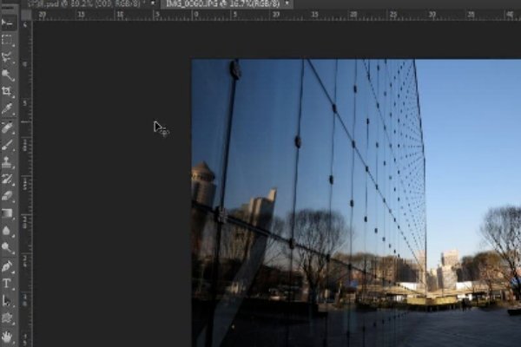
Task: Activate the Spot Healing Brush tool
Action: [x=8, y=128]
